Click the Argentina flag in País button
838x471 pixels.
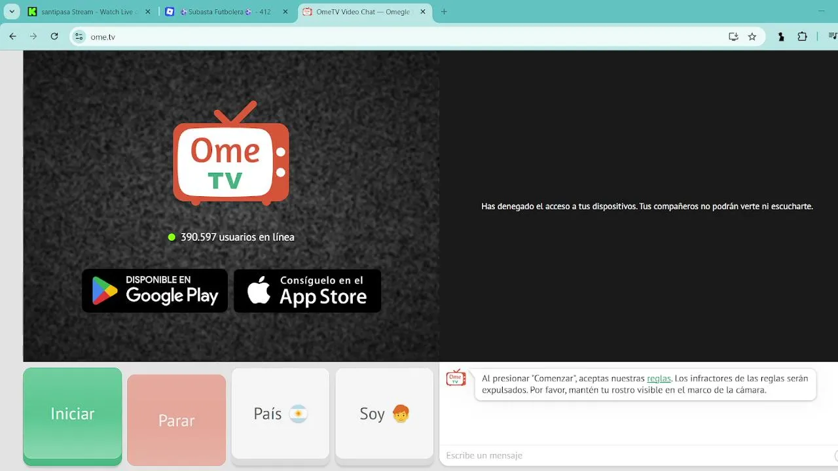coord(299,413)
